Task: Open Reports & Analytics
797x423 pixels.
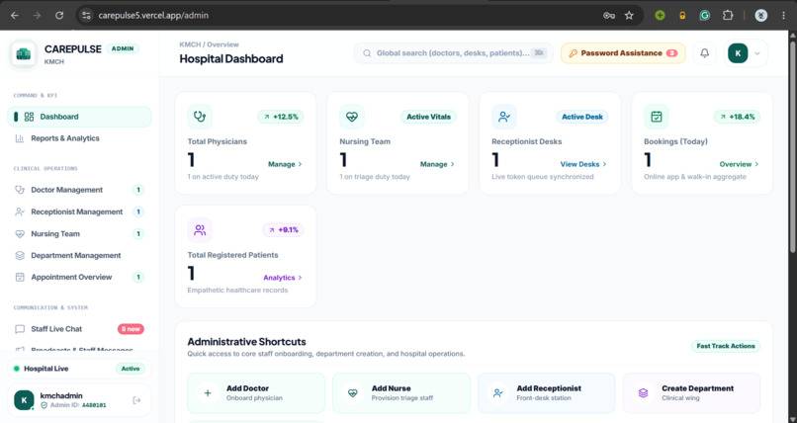Action: 79,138
